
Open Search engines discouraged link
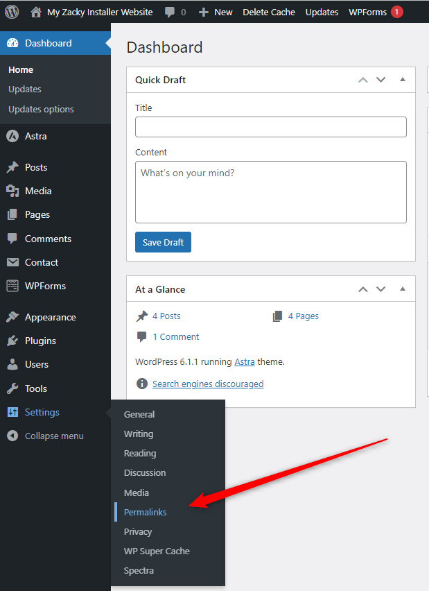[x=208, y=384]
